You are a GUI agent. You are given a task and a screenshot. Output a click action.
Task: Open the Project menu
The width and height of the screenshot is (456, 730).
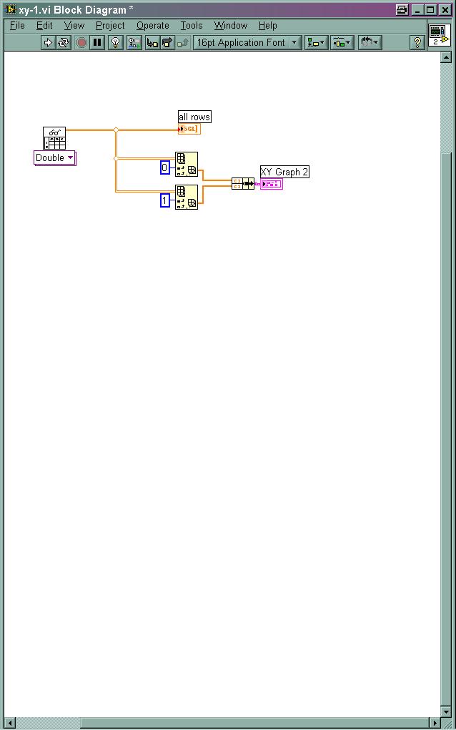(110, 26)
